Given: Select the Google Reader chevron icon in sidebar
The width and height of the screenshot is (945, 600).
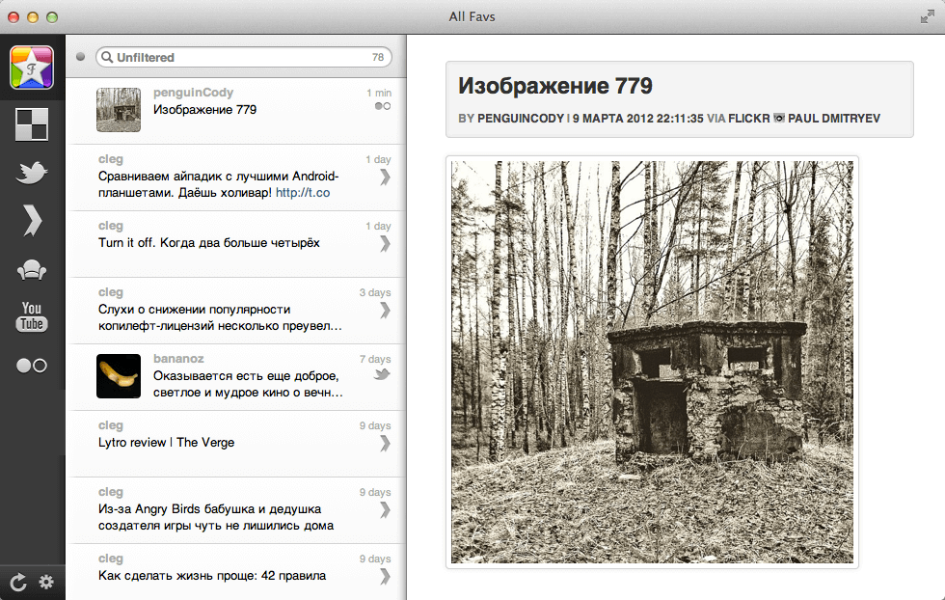Looking at the screenshot, I should coord(32,221).
